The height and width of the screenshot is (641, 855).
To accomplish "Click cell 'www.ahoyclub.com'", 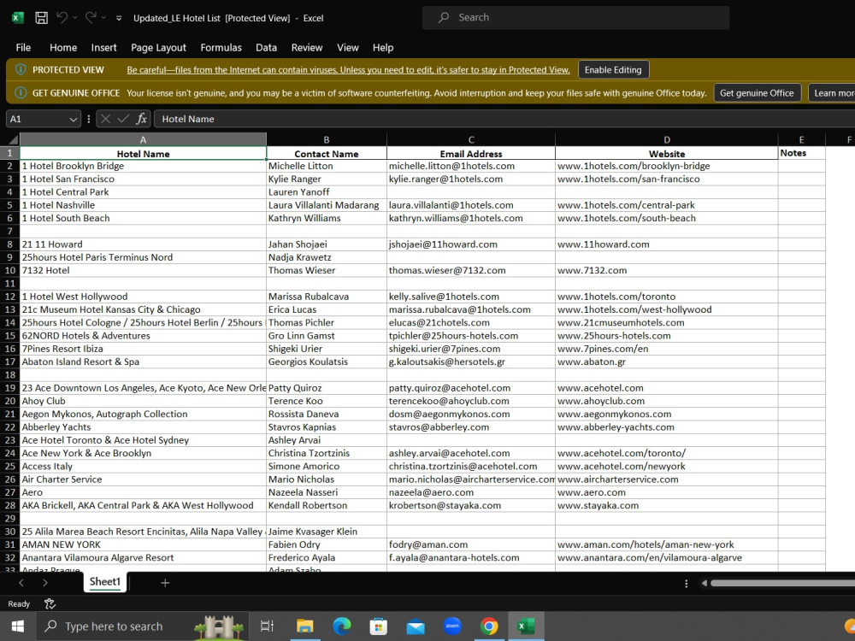I will point(666,401).
